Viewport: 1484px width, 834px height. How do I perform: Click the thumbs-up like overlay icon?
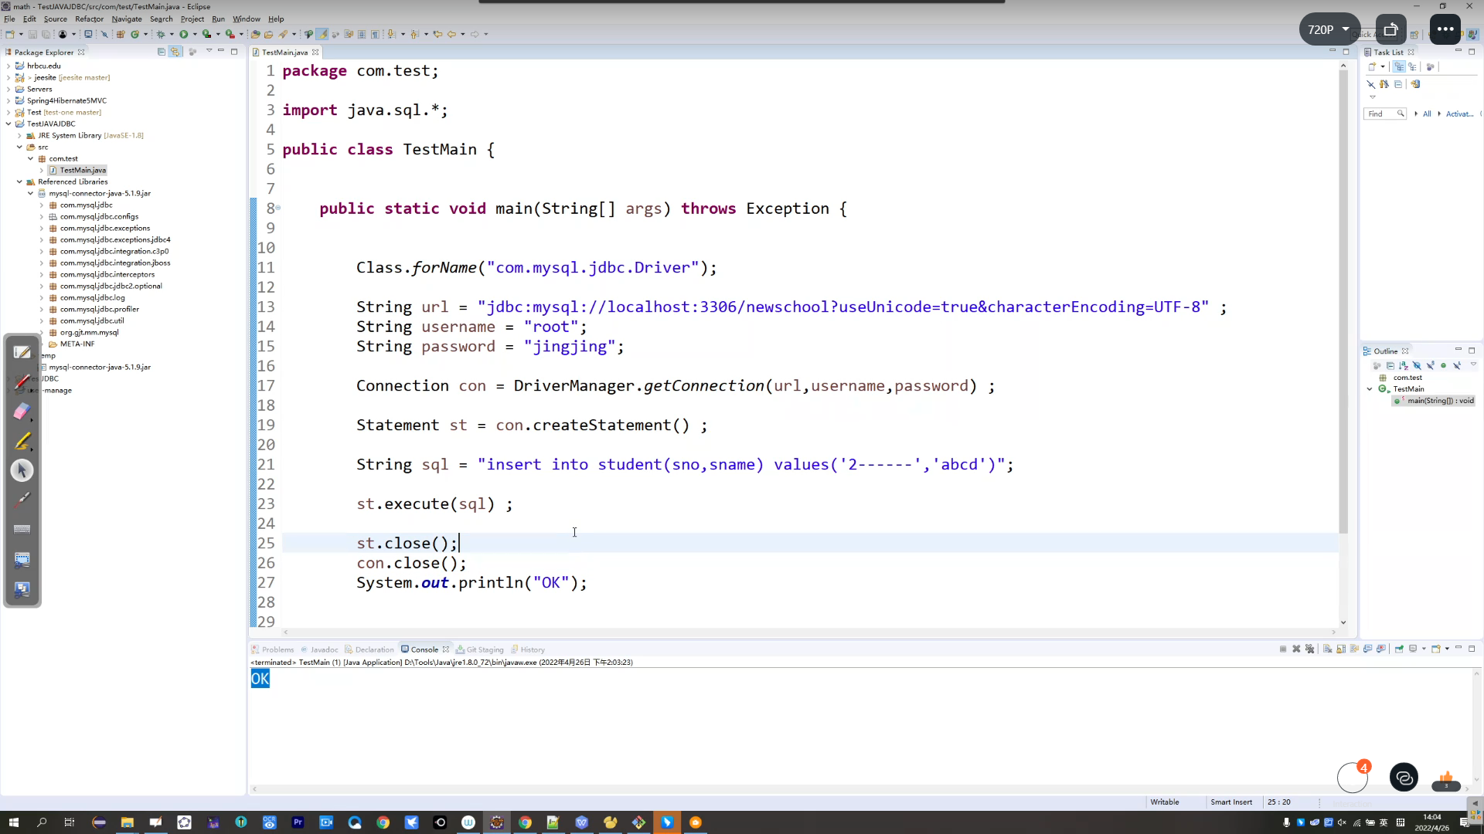point(1446,780)
